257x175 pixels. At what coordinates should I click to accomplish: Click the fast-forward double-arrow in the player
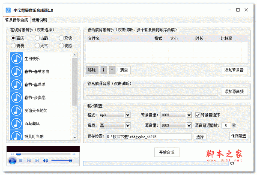click(x=74, y=154)
